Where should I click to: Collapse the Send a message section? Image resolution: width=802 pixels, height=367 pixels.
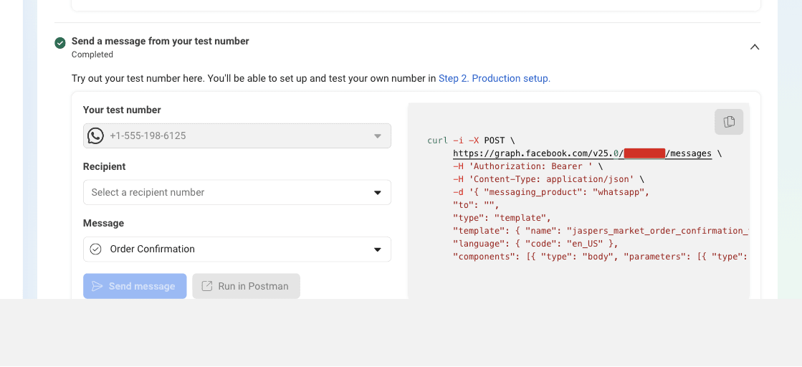point(755,47)
